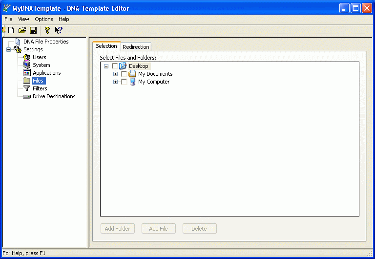Check the Desktop checkbox

click(x=115, y=66)
